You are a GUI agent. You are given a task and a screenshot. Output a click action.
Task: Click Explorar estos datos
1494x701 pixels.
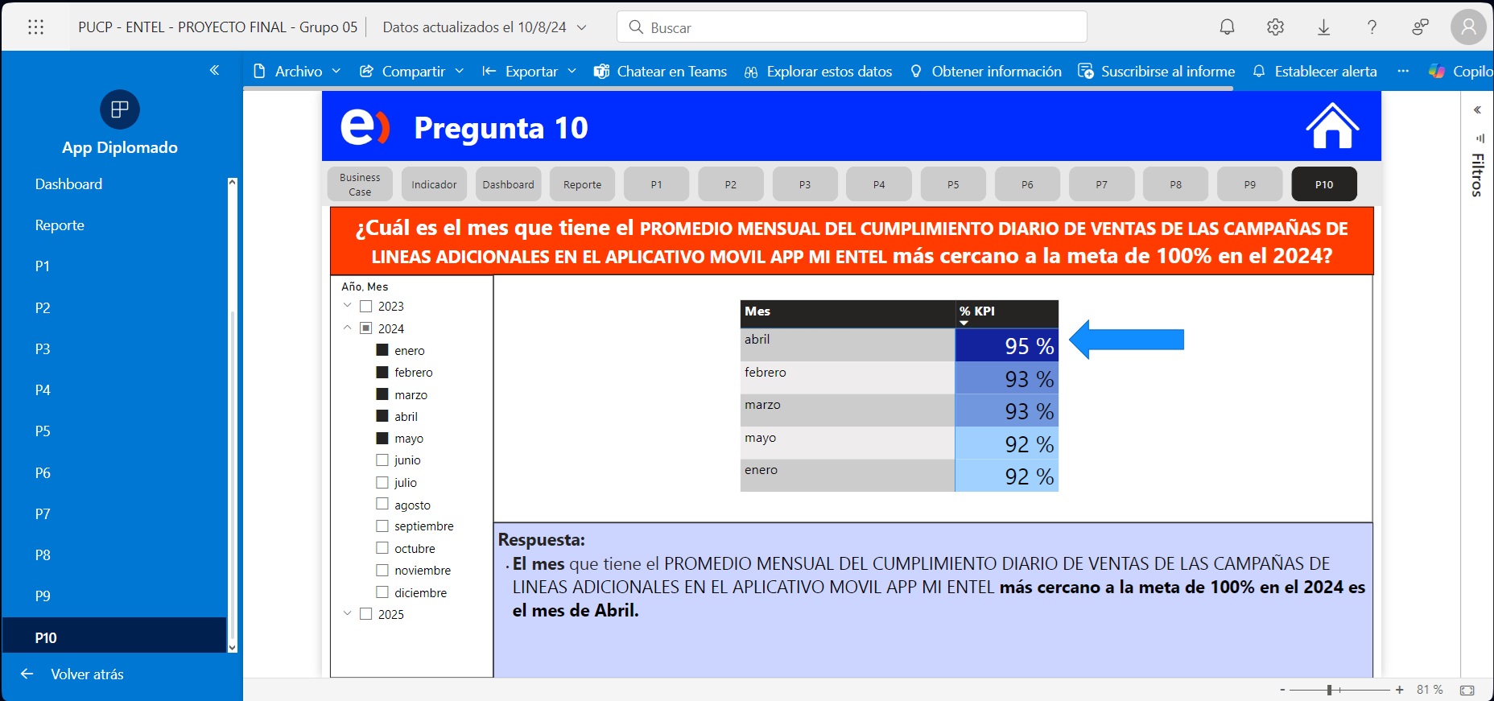818,71
